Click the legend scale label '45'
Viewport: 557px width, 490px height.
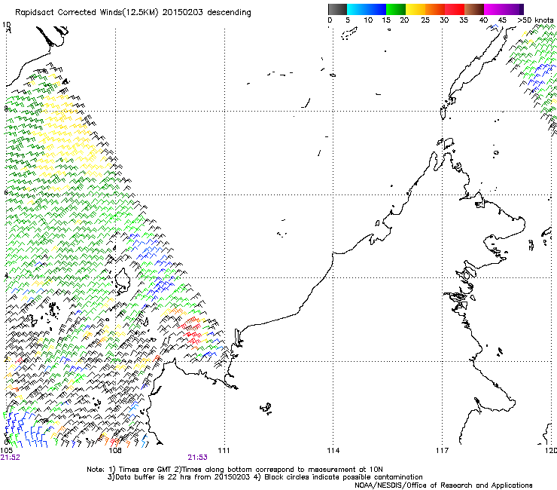pyautogui.click(x=502, y=20)
